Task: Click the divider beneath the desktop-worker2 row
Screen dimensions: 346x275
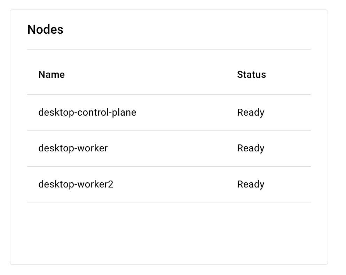Action: pyautogui.click(x=169, y=202)
